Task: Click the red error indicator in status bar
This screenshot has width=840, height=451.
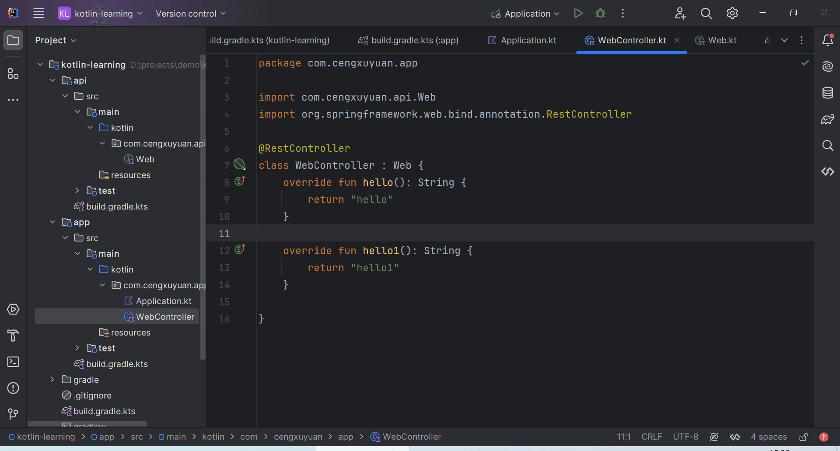Action: pos(824,437)
